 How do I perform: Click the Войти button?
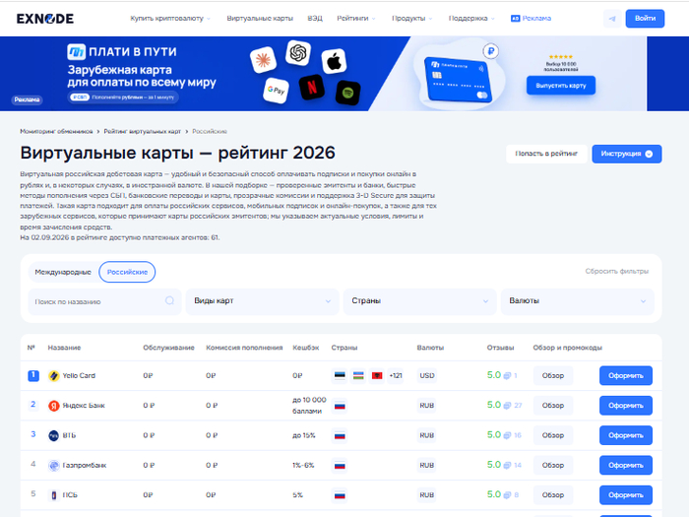645,19
